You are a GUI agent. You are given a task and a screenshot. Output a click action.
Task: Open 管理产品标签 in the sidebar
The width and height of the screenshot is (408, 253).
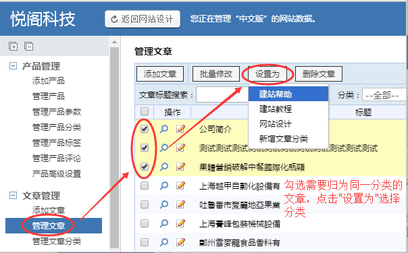57,142
